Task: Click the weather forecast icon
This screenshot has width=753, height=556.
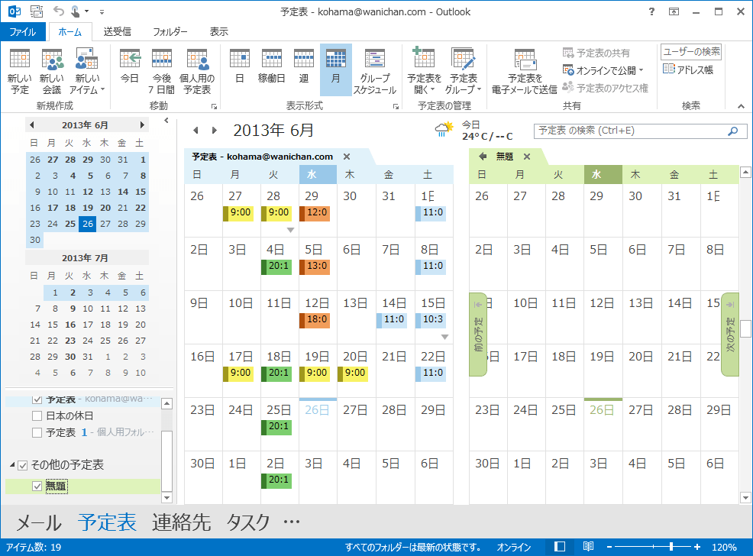Action: tap(444, 130)
